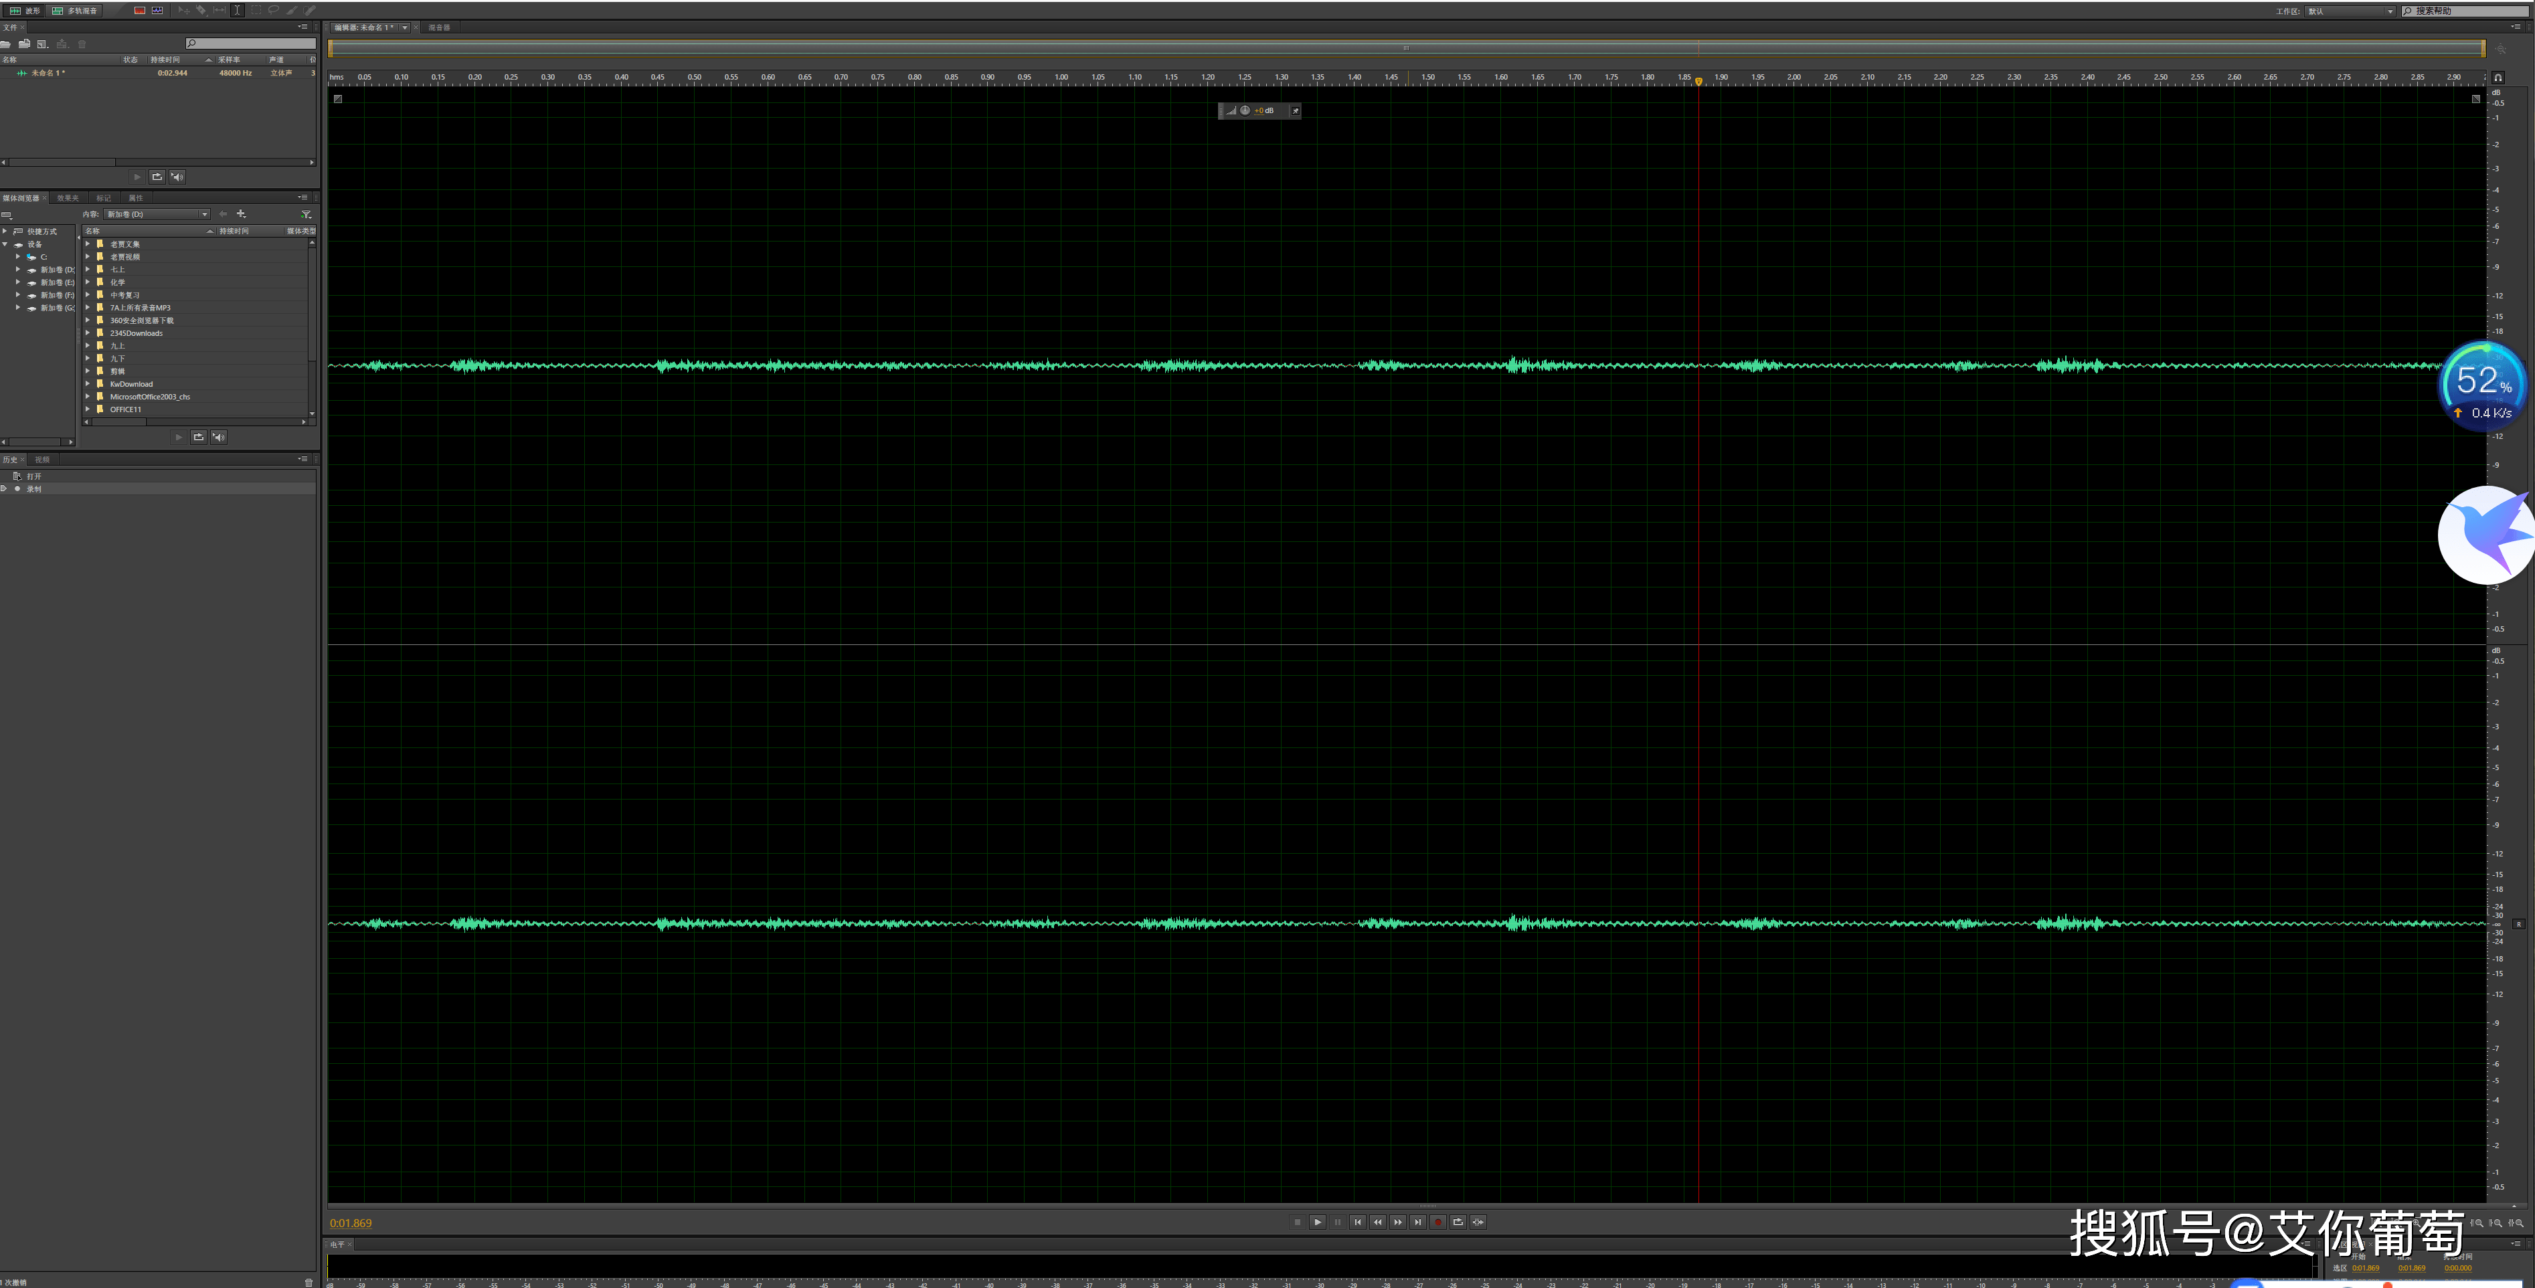Switch to the 标记 tab
The width and height of the screenshot is (2535, 1288).
[x=103, y=198]
